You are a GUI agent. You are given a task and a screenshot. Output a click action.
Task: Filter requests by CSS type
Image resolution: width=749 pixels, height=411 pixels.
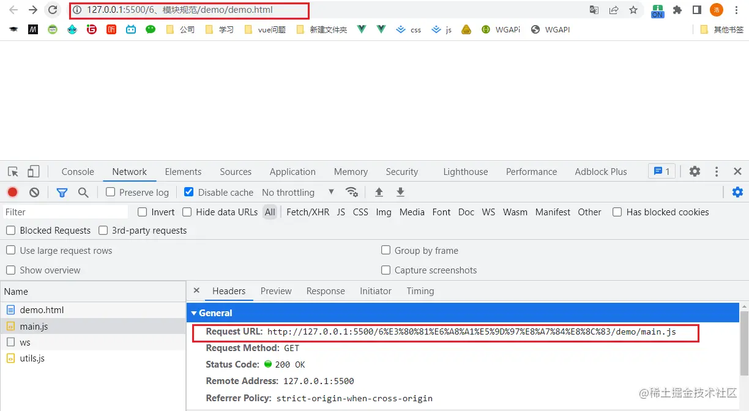[360, 212]
